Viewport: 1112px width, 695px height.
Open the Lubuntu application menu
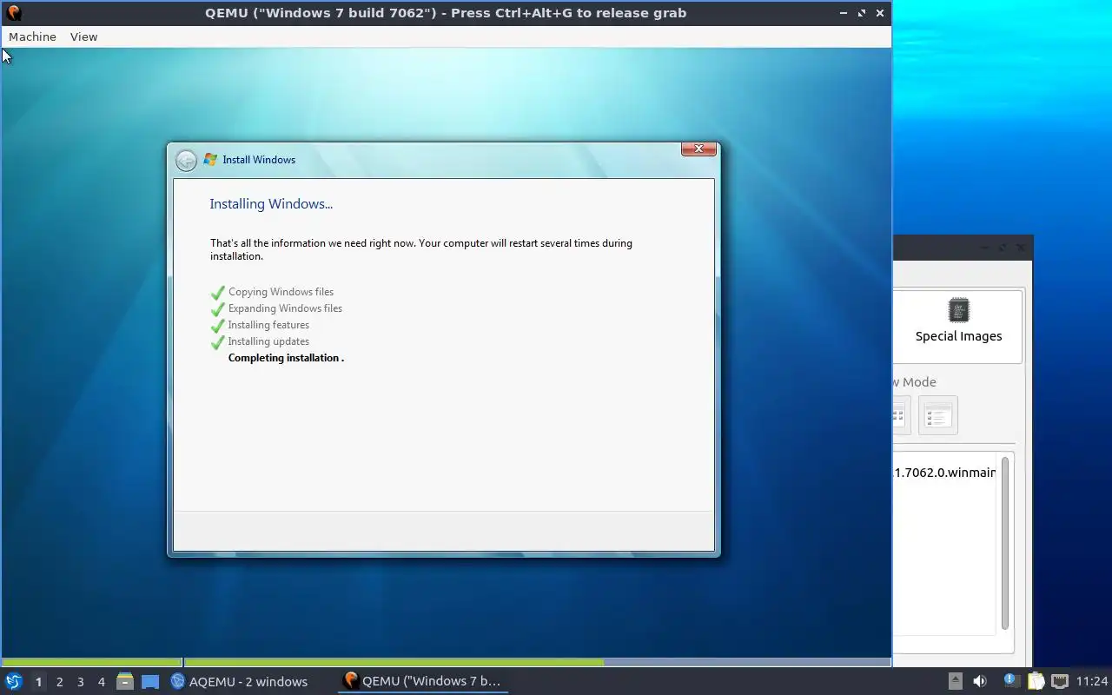[x=13, y=682]
